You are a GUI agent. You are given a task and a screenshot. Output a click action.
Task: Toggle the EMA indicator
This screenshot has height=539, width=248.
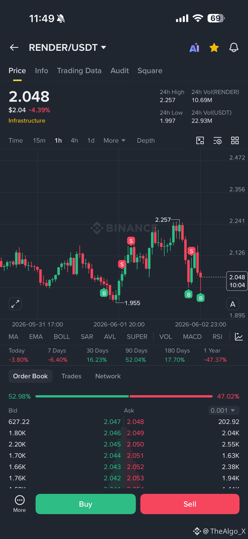[36, 337]
